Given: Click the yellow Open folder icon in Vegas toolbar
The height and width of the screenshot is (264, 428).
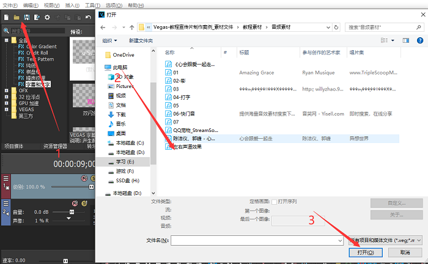Looking at the screenshot, I should tap(17, 18).
